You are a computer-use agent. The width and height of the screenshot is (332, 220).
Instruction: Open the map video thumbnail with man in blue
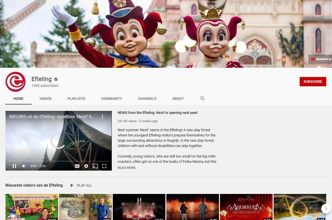click(x=85, y=207)
